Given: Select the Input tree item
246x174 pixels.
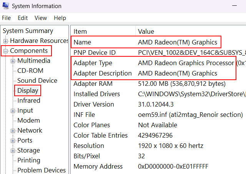Looking at the screenshot, I should click(25, 111).
